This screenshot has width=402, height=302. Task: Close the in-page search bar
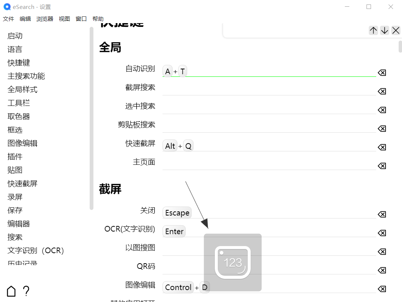tap(396, 30)
